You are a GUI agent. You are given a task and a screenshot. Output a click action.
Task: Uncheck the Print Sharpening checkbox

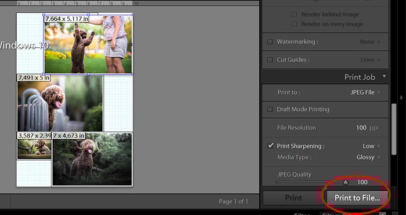[x=270, y=146]
